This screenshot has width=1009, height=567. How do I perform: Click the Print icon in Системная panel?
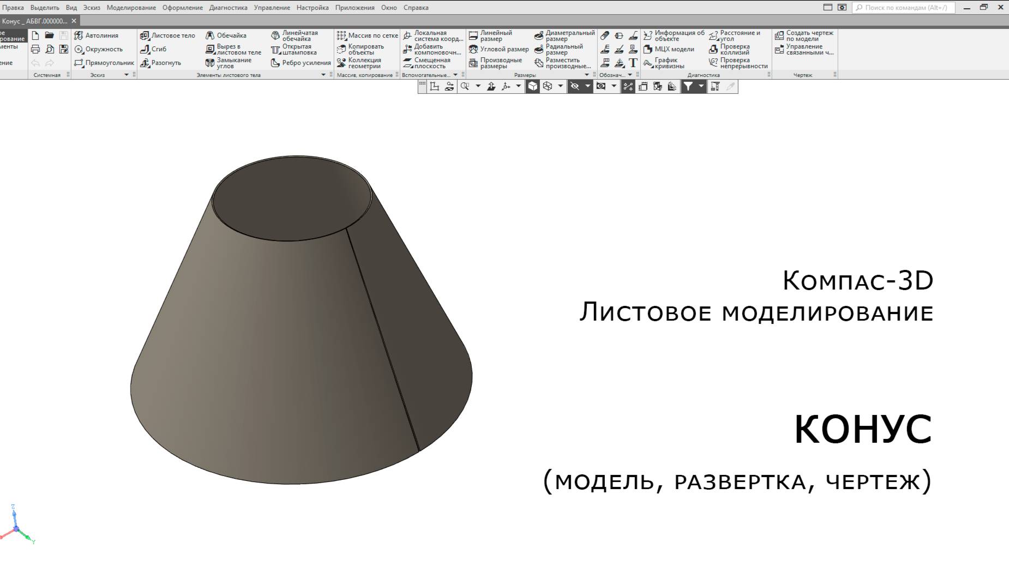tap(35, 49)
